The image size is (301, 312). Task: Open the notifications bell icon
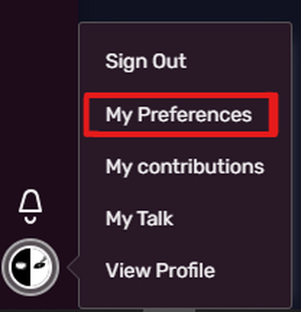pyautogui.click(x=30, y=207)
